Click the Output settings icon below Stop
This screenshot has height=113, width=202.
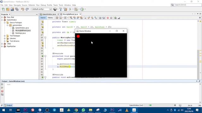click(x=2, y=94)
